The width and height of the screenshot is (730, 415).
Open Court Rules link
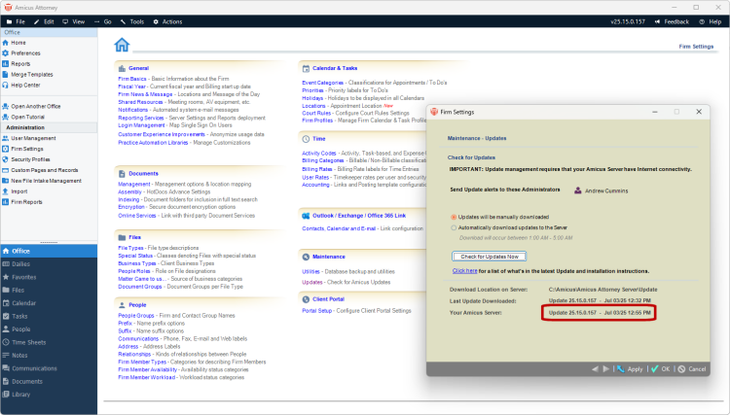316,113
